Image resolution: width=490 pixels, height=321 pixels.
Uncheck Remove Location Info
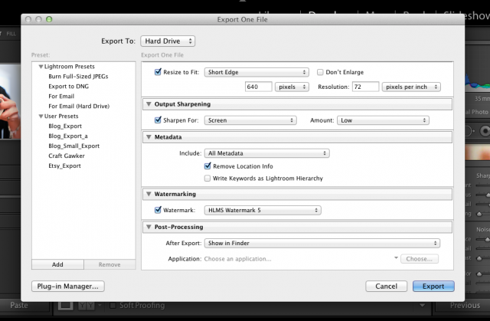click(207, 166)
